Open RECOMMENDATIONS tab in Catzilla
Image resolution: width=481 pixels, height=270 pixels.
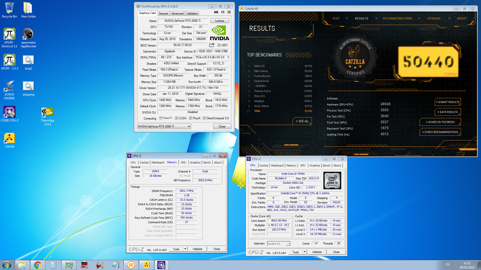click(397, 18)
